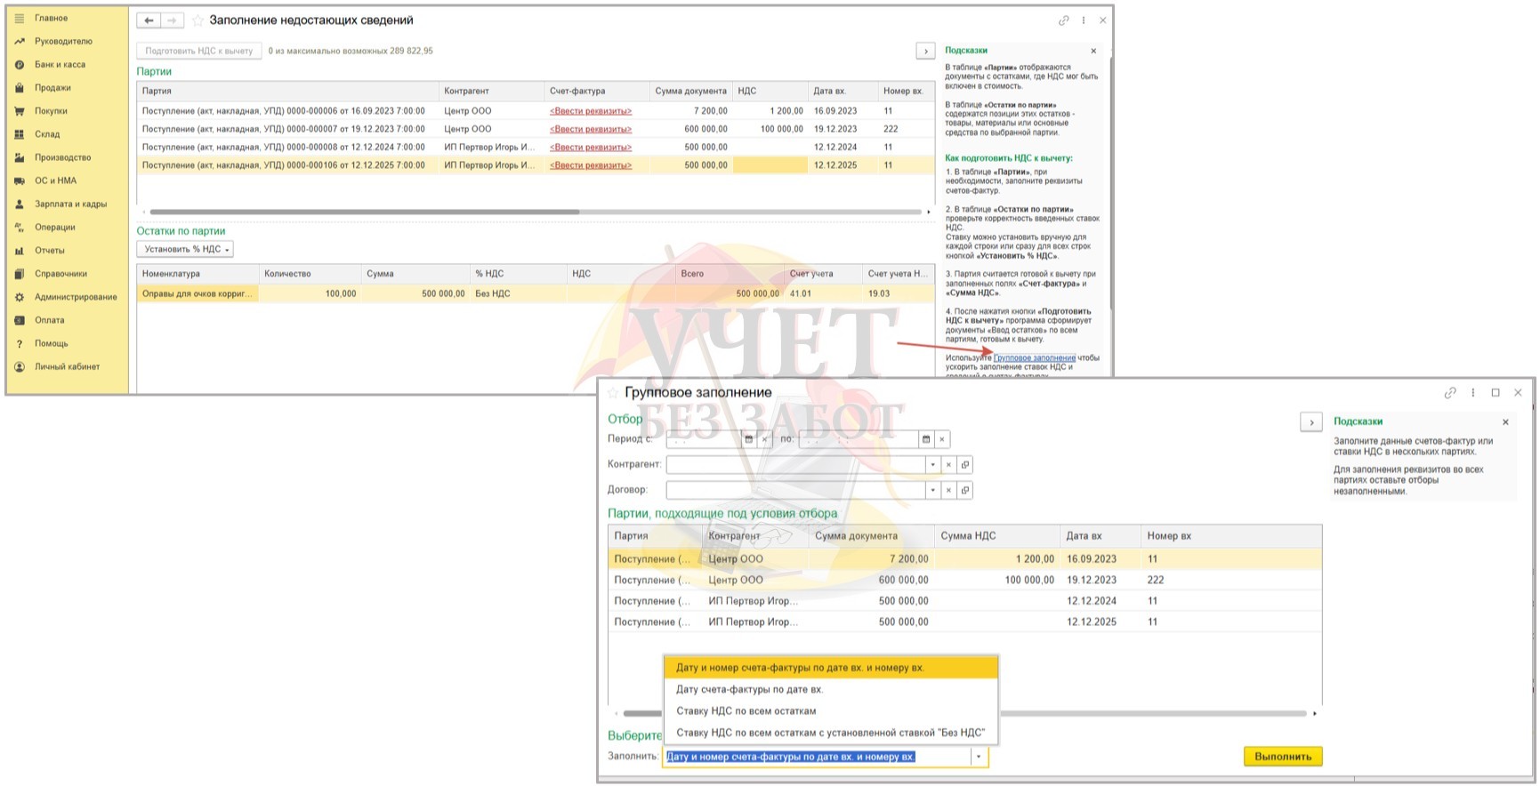The width and height of the screenshot is (1540, 786).
Task: Open the Главное section icon in sidebar
Action: pos(20,18)
